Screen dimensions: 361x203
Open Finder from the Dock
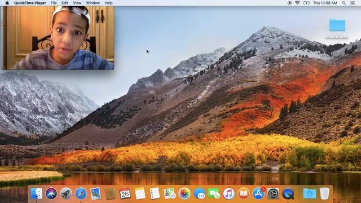36,193
